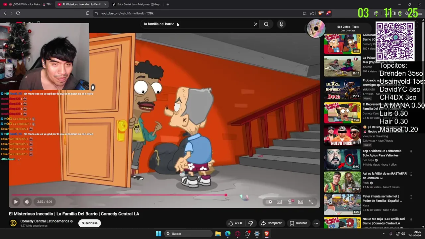Open Settings gear app on taskbar
This screenshot has height=239, width=425.
tap(257, 234)
